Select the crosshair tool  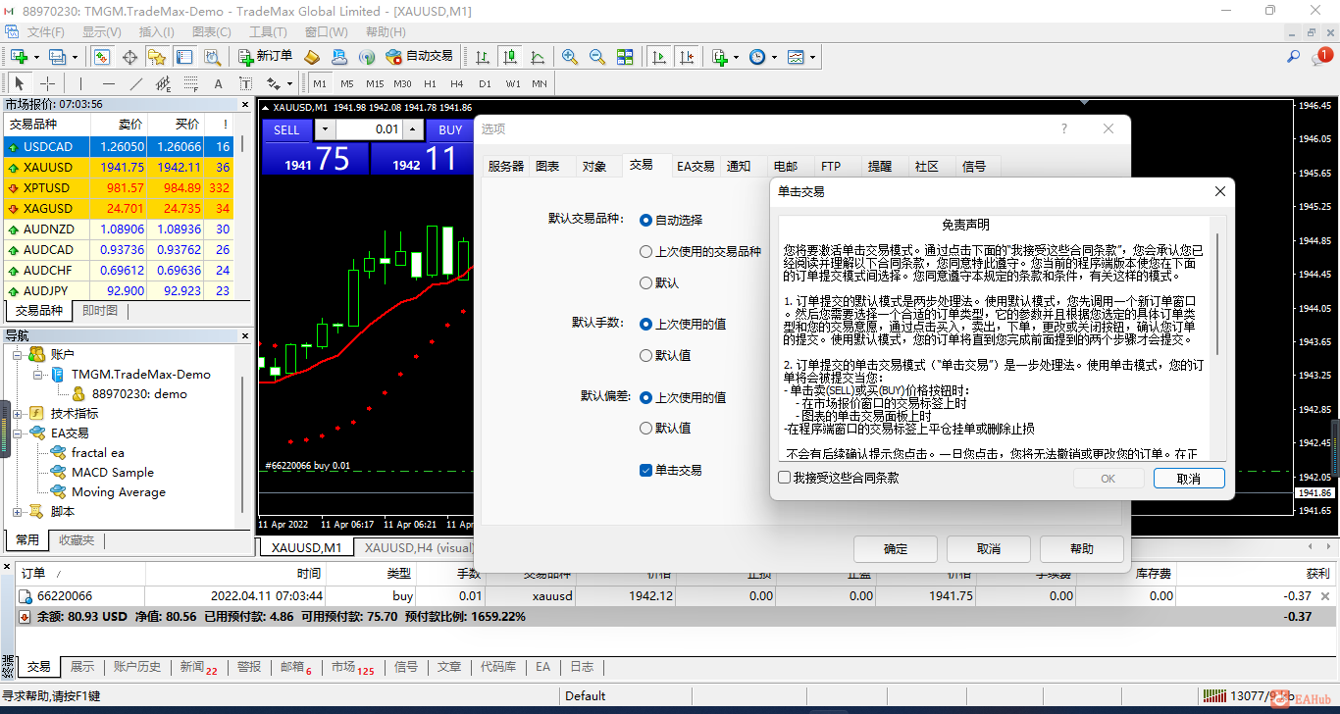click(47, 83)
